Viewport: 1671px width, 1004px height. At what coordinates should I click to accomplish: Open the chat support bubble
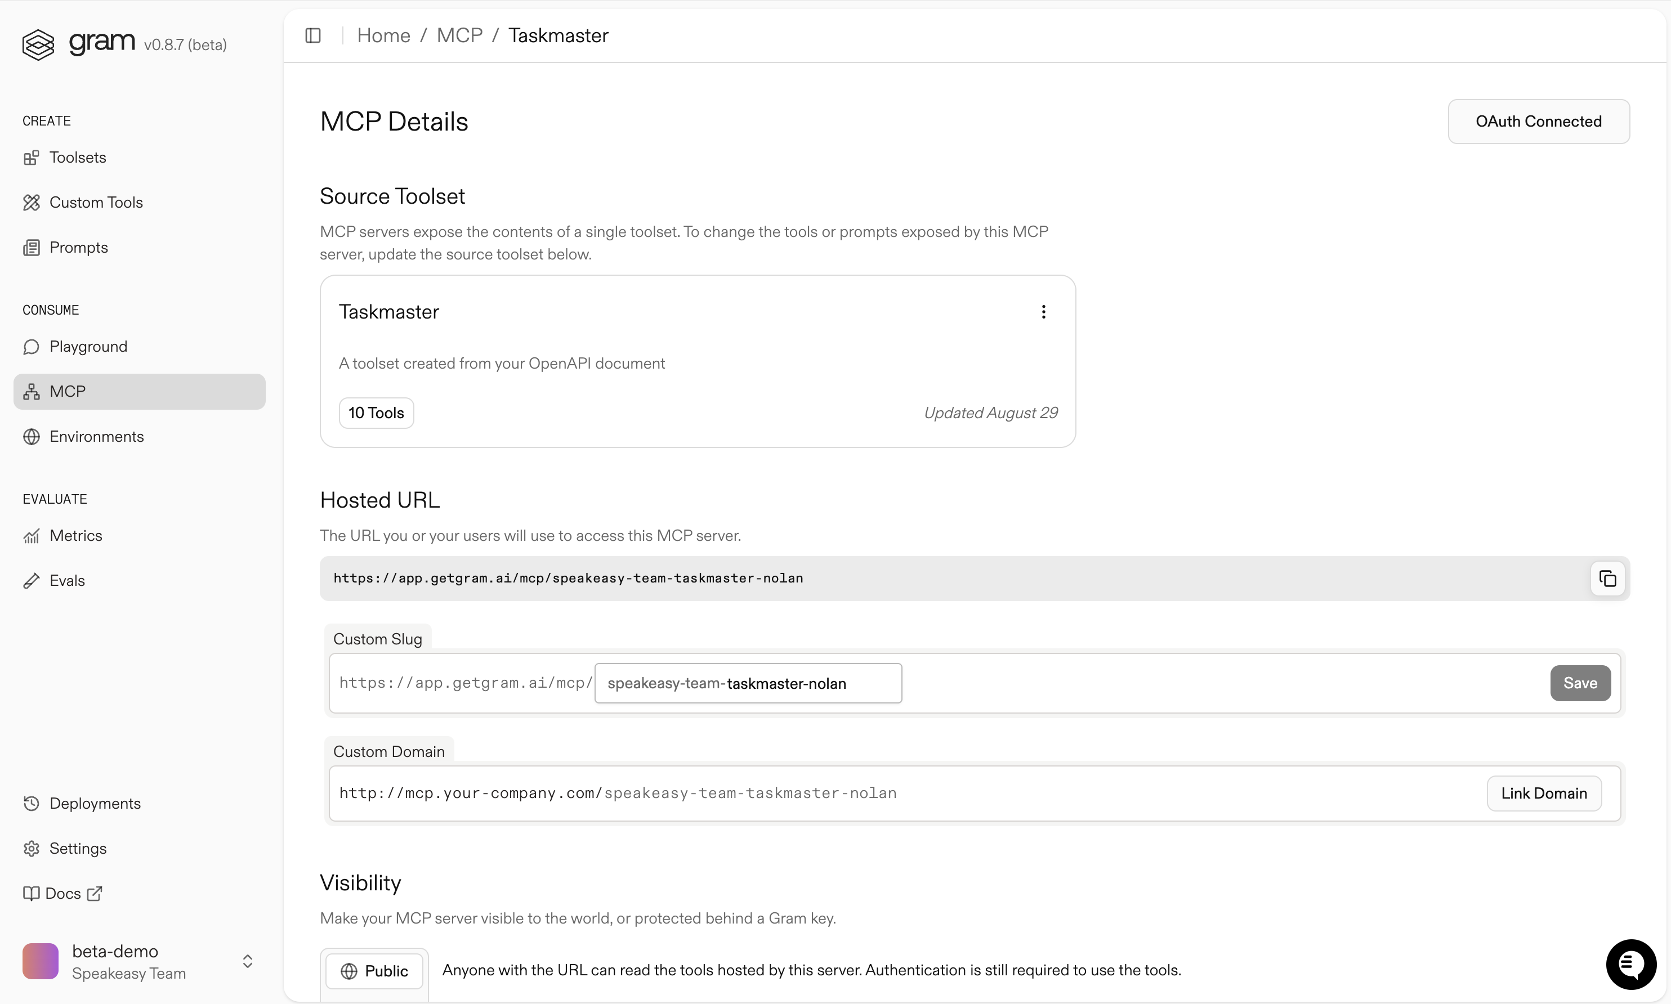tap(1630, 964)
